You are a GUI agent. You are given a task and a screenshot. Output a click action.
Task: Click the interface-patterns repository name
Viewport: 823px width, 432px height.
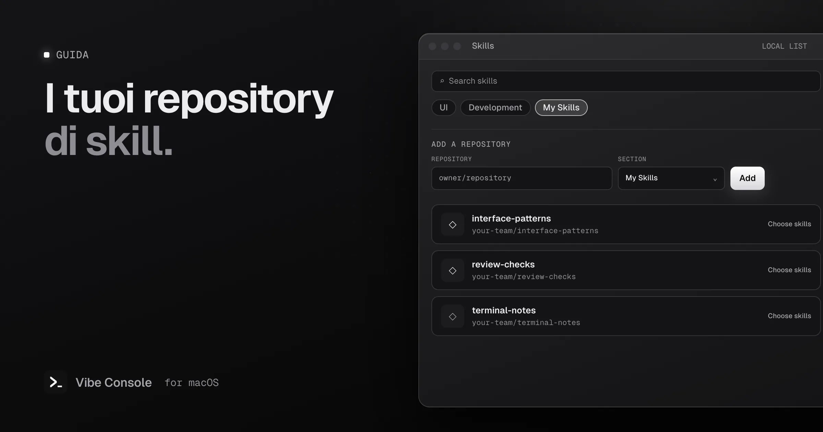coord(511,218)
